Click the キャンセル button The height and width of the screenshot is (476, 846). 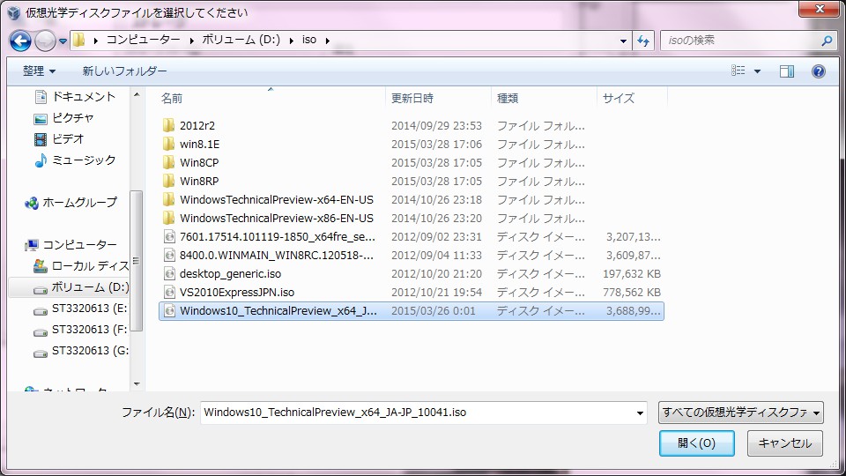(x=785, y=443)
